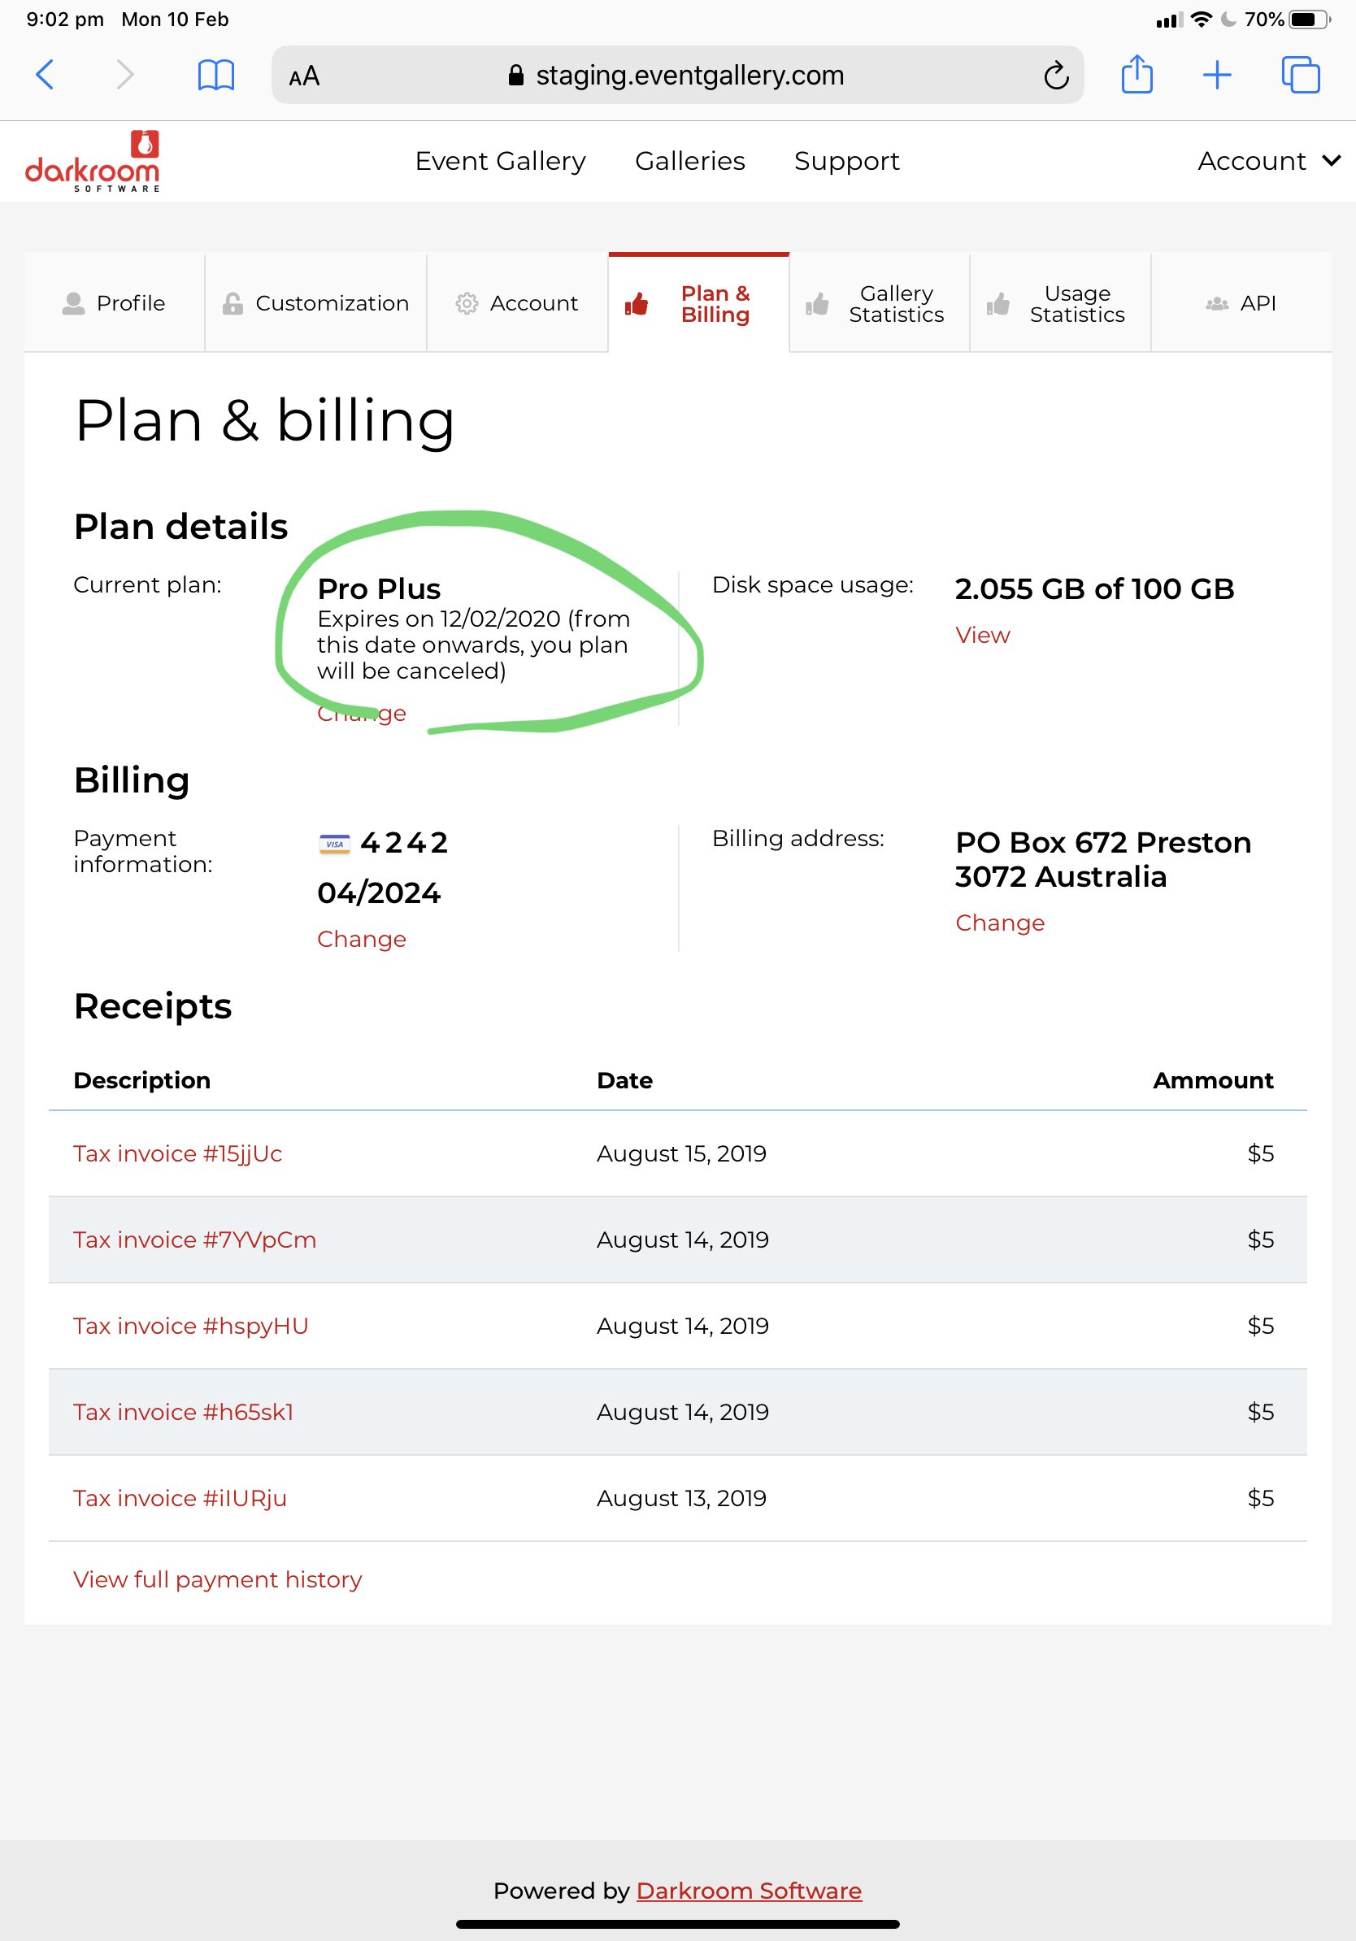Open the Customization tab
Image resolution: width=1356 pixels, height=1941 pixels.
[315, 302]
